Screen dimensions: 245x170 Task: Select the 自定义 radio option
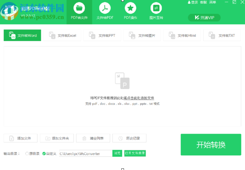[x=44, y=154]
